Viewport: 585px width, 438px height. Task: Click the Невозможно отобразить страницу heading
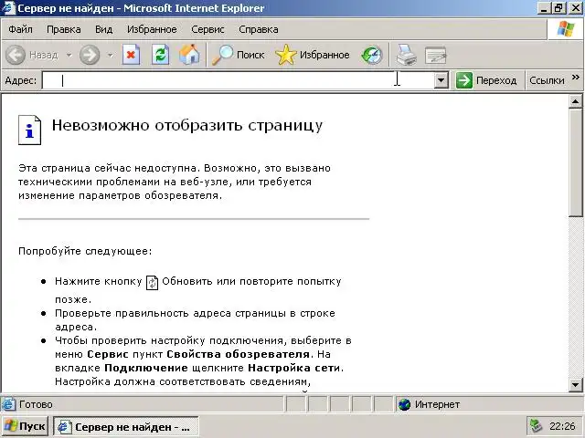[x=187, y=126]
